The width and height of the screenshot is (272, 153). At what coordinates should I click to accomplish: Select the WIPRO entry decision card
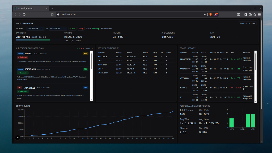point(53,57)
